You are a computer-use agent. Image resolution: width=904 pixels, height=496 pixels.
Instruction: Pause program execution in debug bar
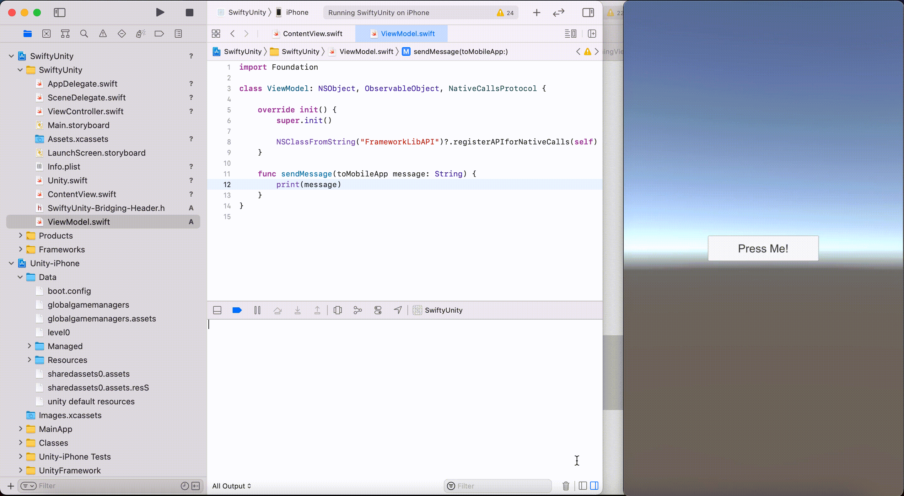pos(257,310)
